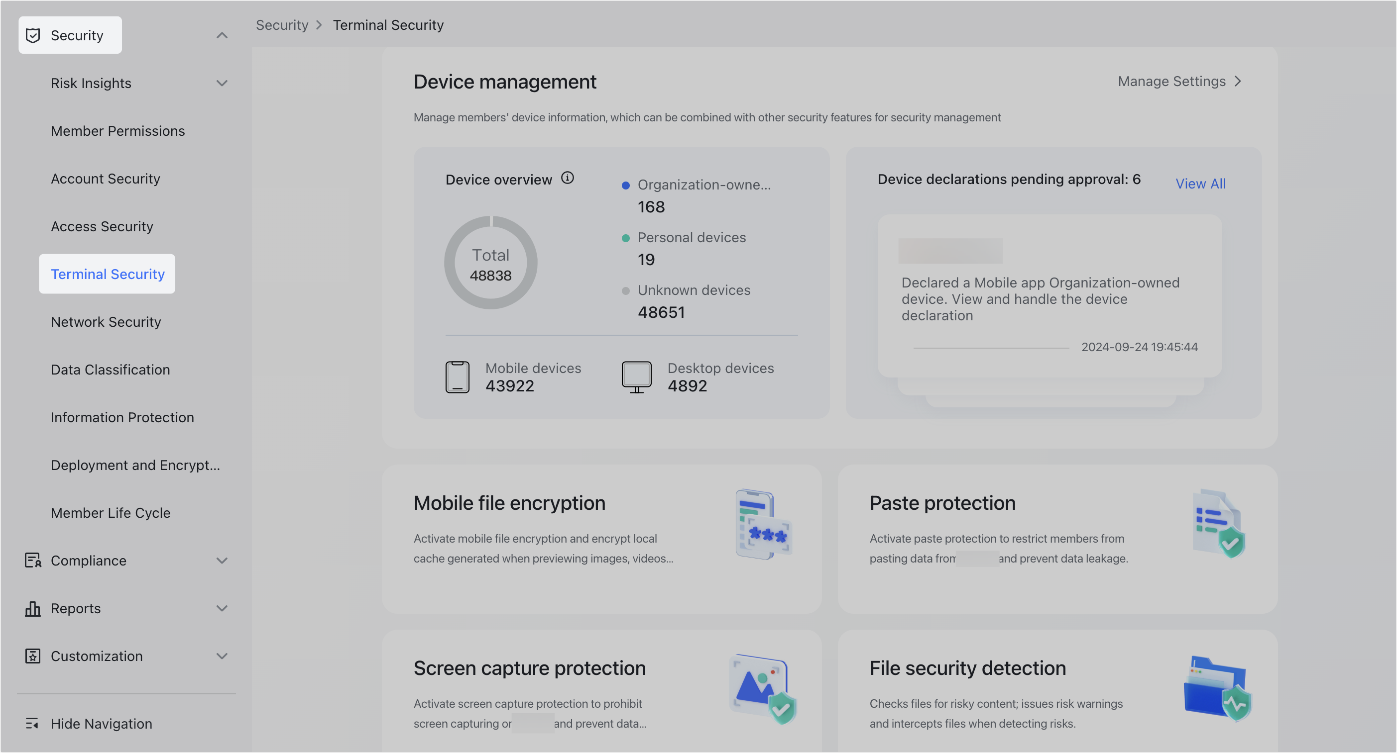Open Security from the breadcrumb
The width and height of the screenshot is (1397, 753).
[282, 24]
